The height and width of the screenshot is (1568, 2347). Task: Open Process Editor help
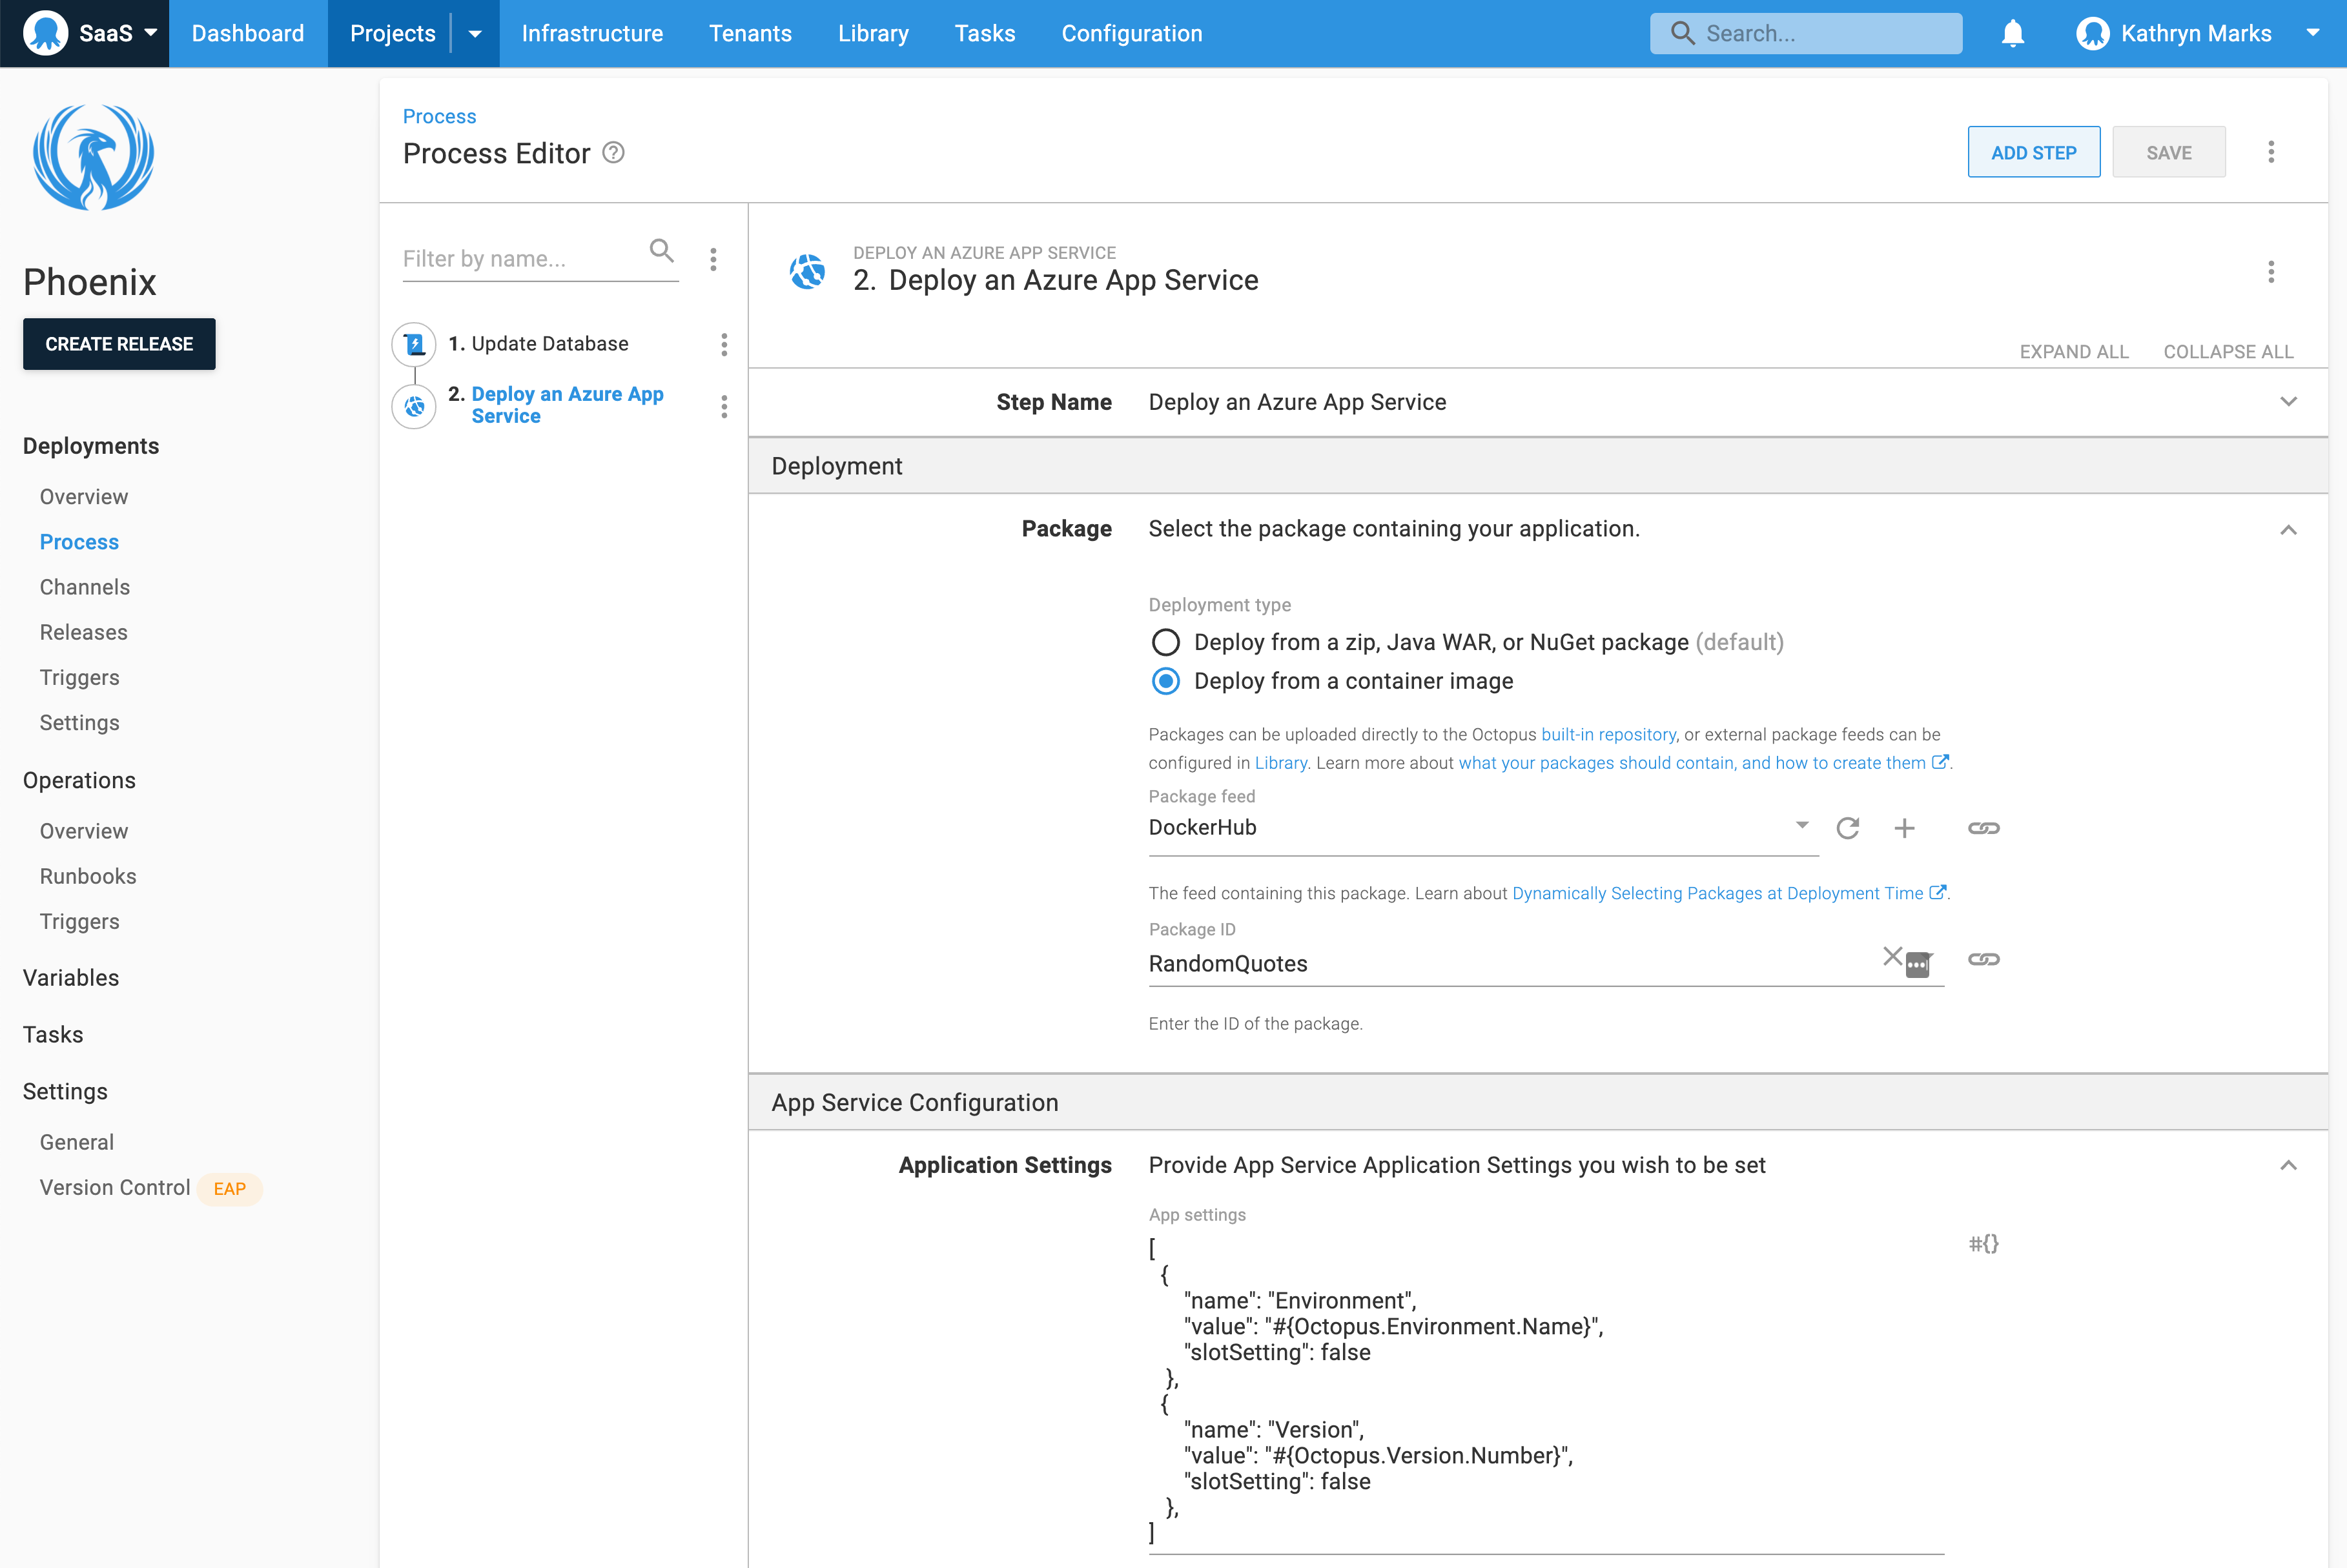[614, 153]
